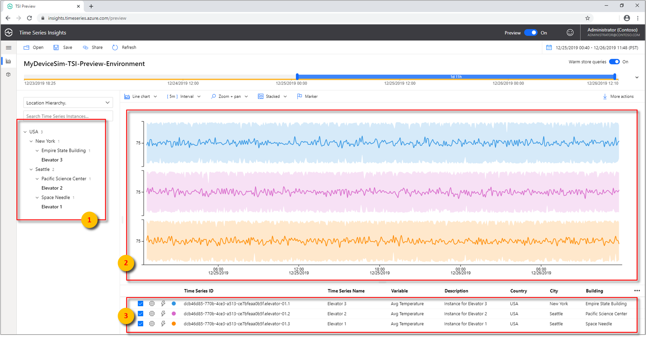Click the Refresh icon

[115, 47]
